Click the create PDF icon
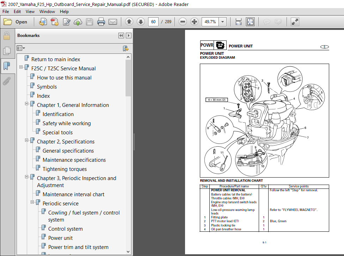The width and height of the screenshot is (344, 256). coord(55,22)
